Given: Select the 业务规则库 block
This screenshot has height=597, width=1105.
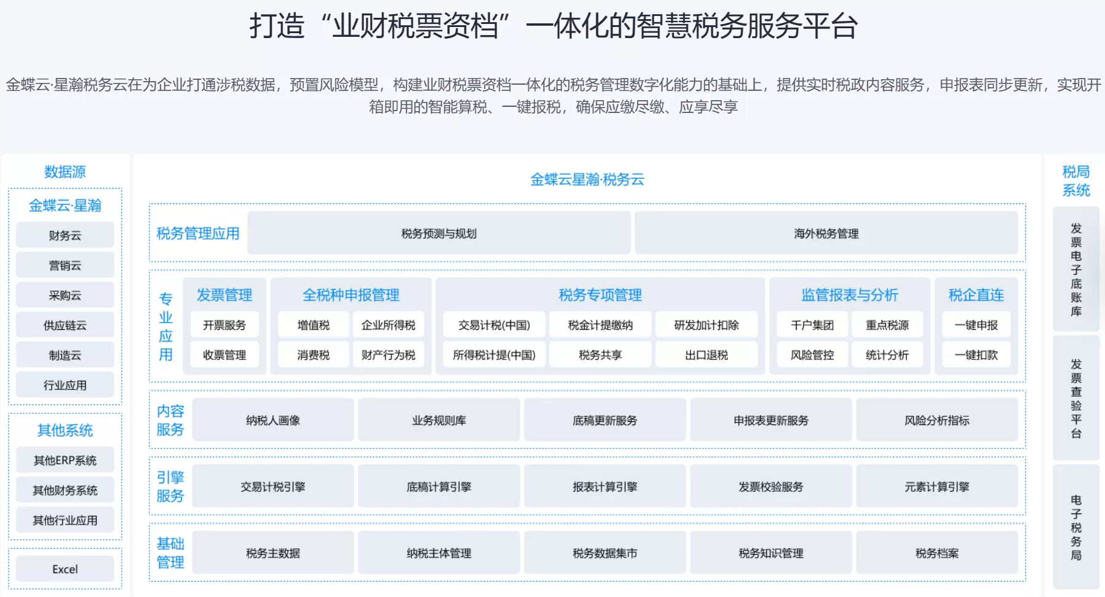Looking at the screenshot, I should pyautogui.click(x=439, y=420).
